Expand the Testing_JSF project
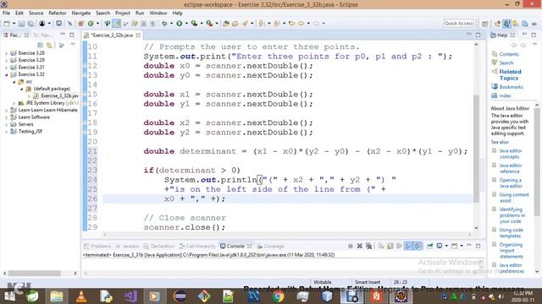The width and height of the screenshot is (542, 304). point(6,132)
